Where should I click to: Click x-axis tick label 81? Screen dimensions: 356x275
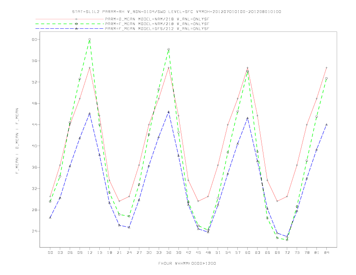point(317,253)
